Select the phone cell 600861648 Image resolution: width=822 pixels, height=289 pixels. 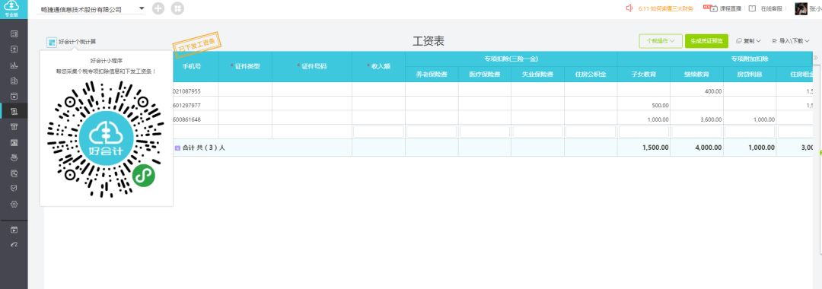[196, 119]
